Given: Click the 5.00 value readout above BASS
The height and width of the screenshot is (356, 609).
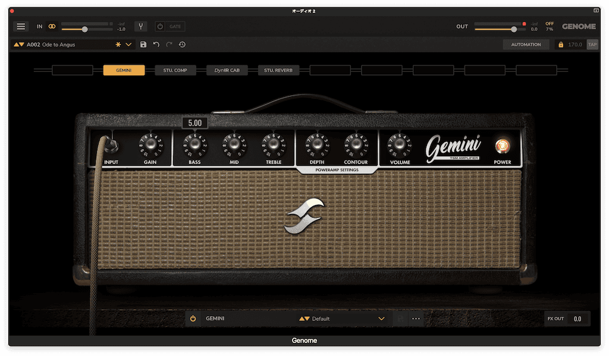Looking at the screenshot, I should (x=195, y=123).
